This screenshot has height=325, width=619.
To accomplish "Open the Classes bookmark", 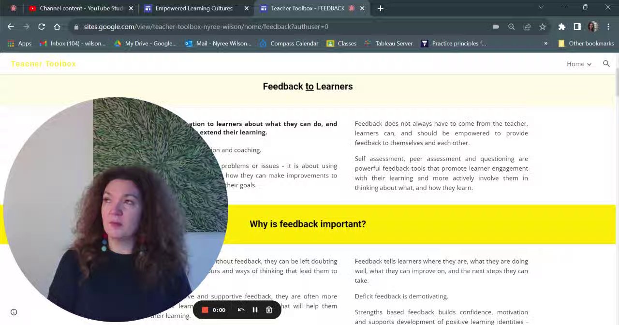I will point(341,44).
